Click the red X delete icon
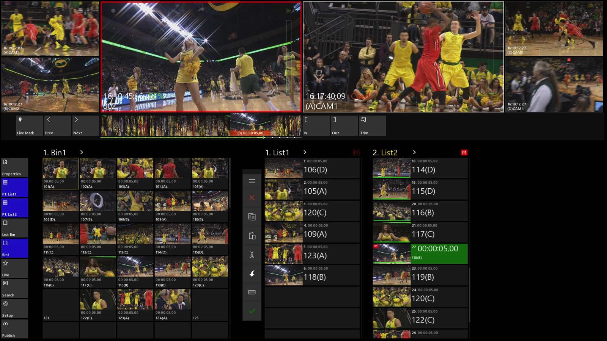Viewport: 607px width, 341px height. [252, 198]
